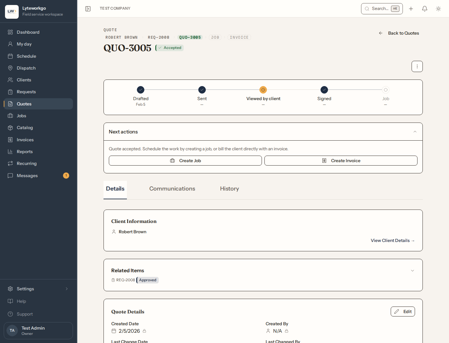Viewport: 449px width, 343px height.
Task: Click the Viewed by client step marker
Action: [x=263, y=90]
